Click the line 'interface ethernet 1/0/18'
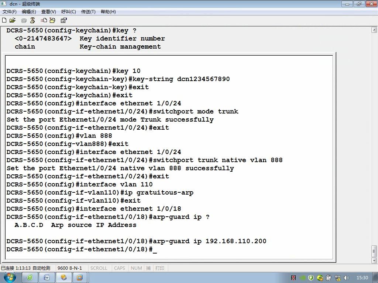 [94, 209]
